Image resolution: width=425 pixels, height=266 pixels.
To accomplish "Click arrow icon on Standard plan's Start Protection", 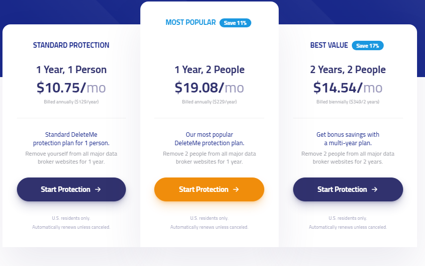I will click(98, 189).
